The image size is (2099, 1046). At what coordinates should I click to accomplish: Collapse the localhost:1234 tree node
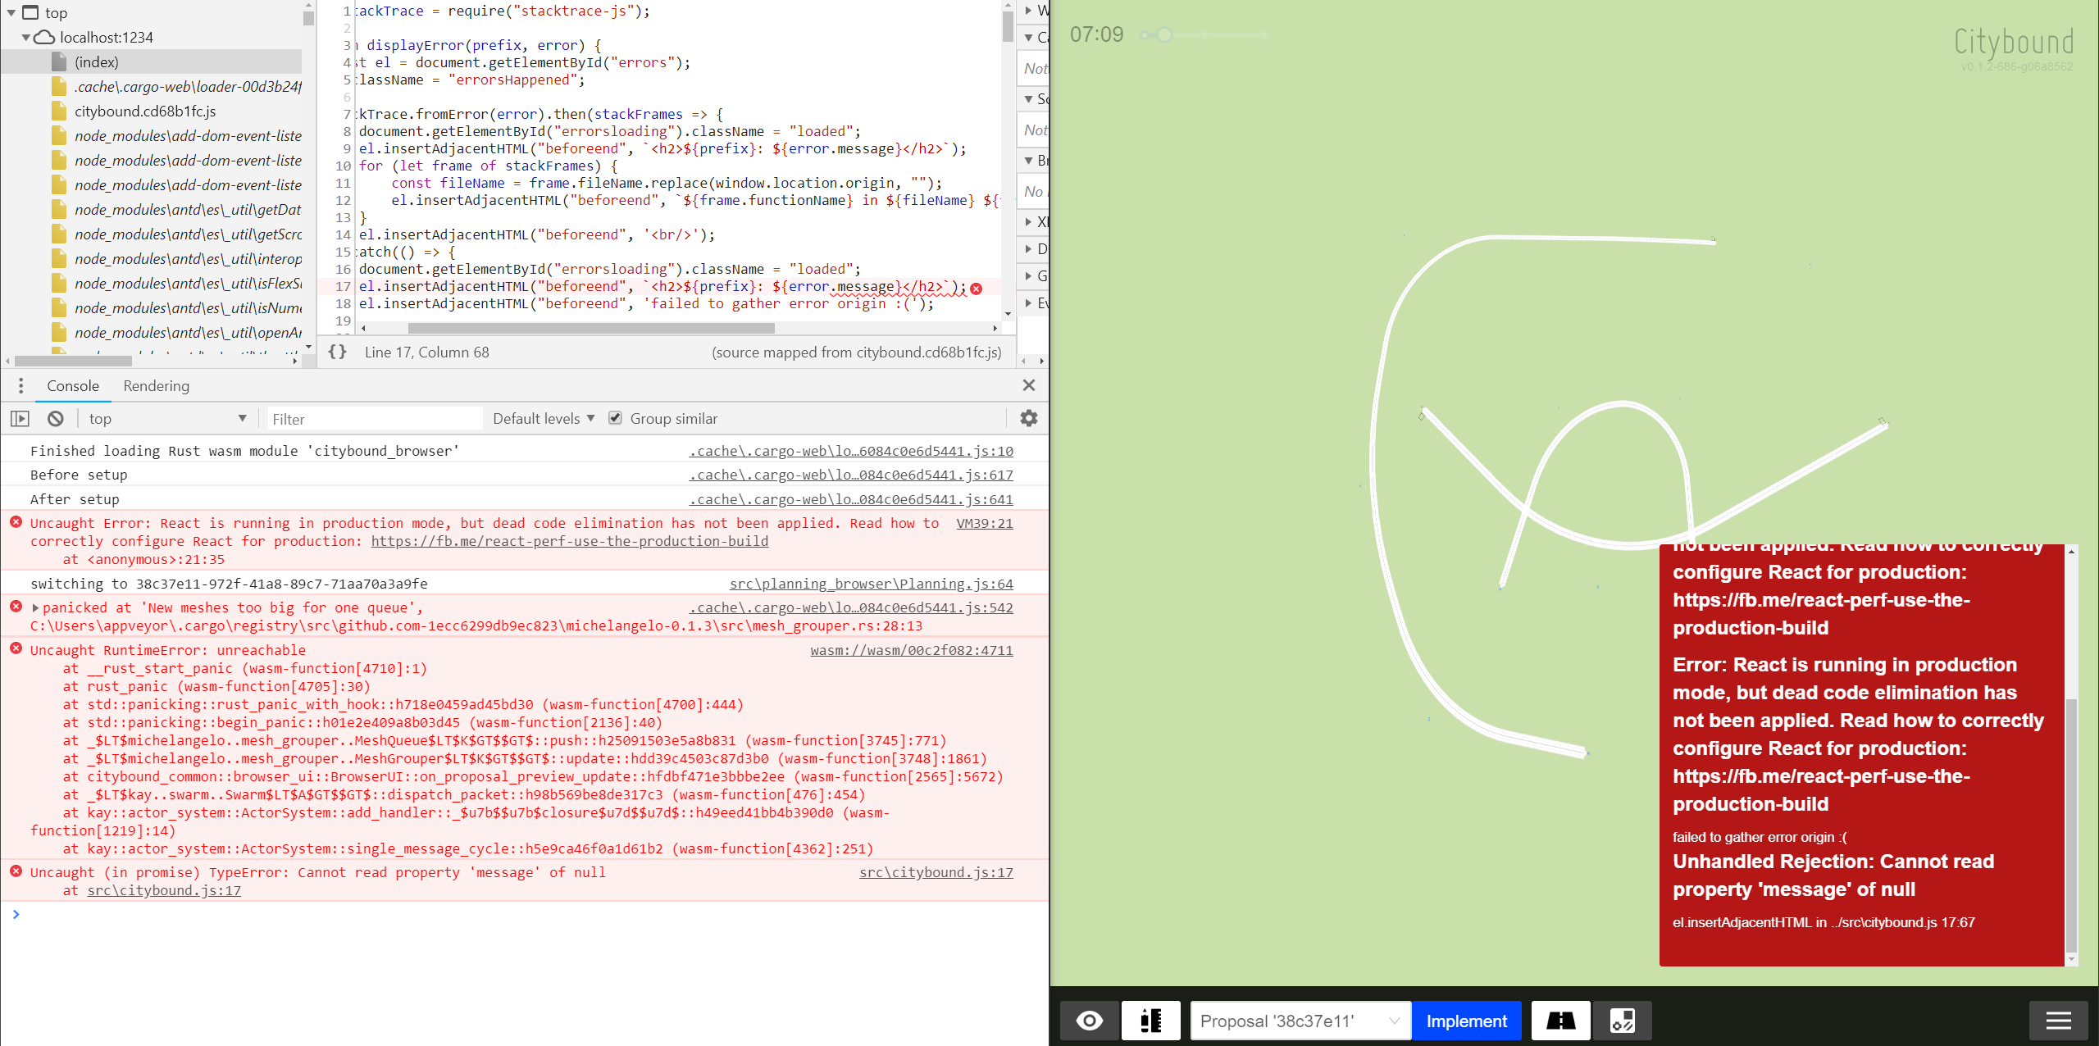[x=26, y=38]
